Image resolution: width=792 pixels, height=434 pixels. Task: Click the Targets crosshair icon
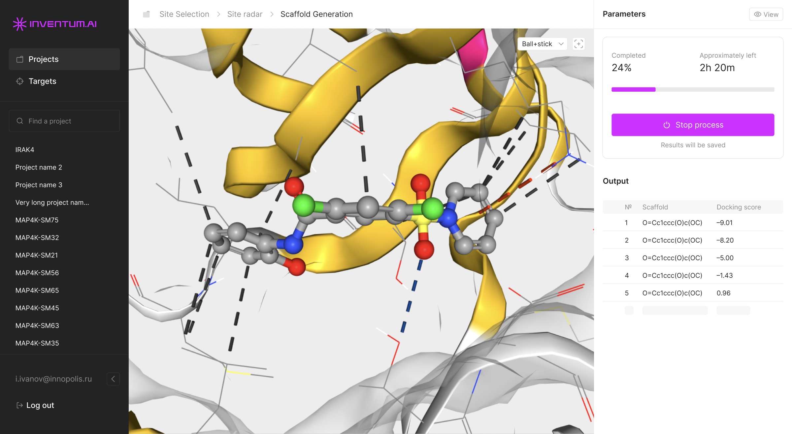point(20,81)
